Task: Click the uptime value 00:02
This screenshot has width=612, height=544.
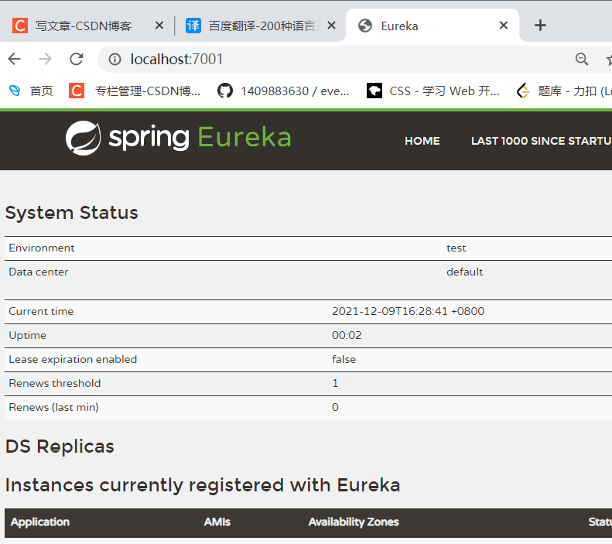Action: click(347, 335)
